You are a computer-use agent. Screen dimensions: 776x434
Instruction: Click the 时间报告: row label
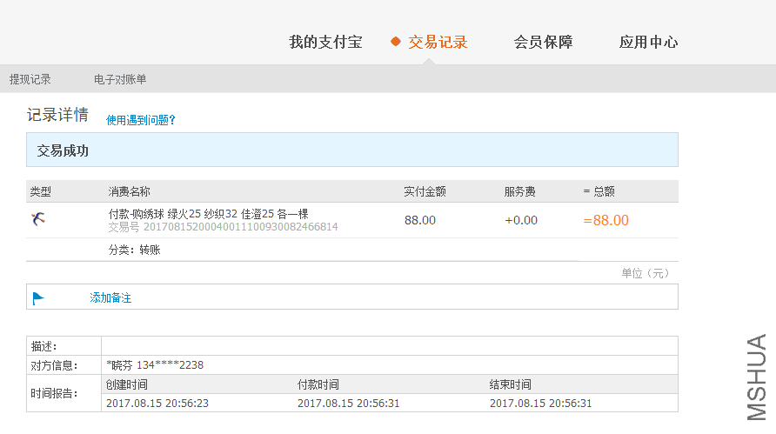55,393
